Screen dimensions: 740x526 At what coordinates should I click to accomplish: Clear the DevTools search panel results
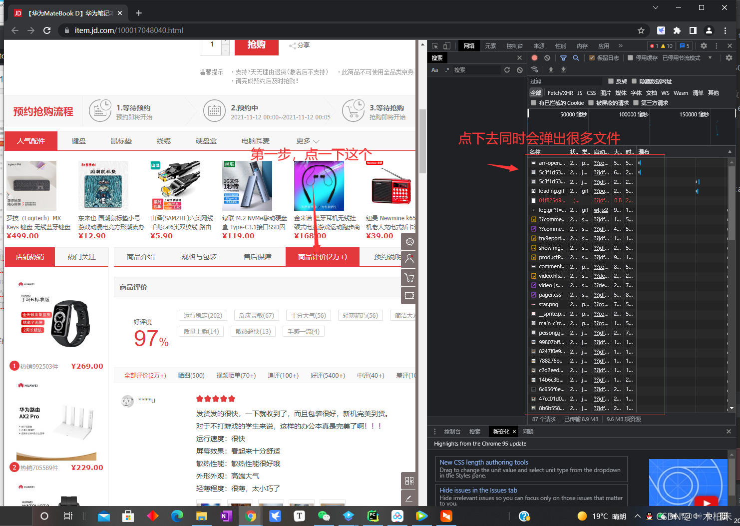[x=520, y=70]
